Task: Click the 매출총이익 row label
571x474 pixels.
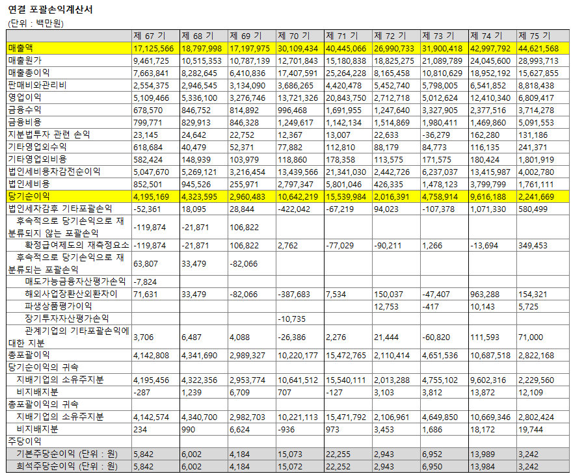Action: (29, 73)
